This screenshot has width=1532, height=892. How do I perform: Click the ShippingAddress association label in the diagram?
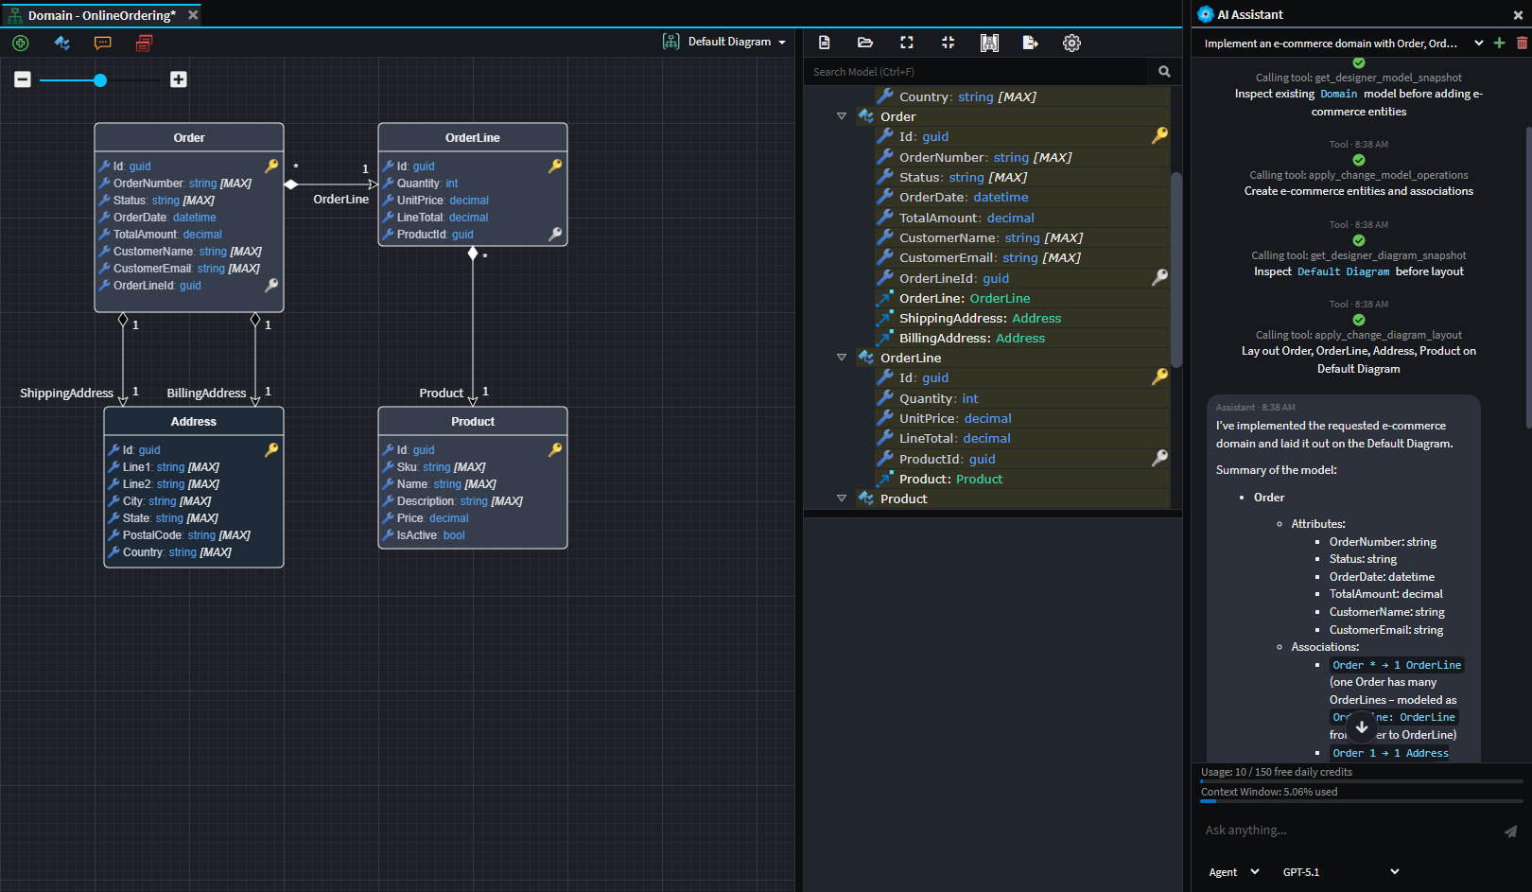[67, 394]
